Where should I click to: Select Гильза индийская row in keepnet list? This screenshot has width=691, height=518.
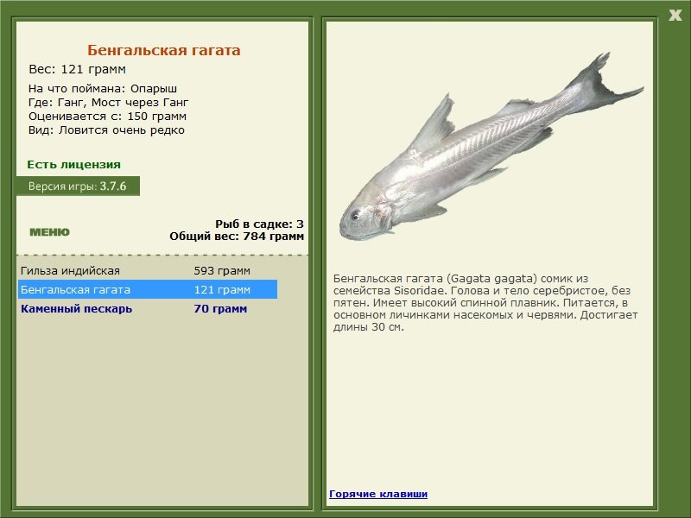148,270
